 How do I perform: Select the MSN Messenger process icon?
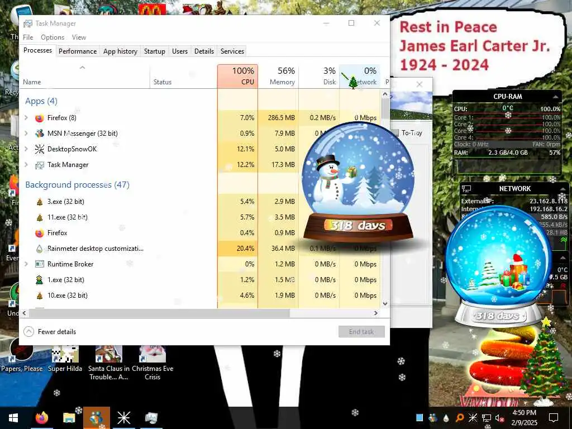(x=40, y=134)
